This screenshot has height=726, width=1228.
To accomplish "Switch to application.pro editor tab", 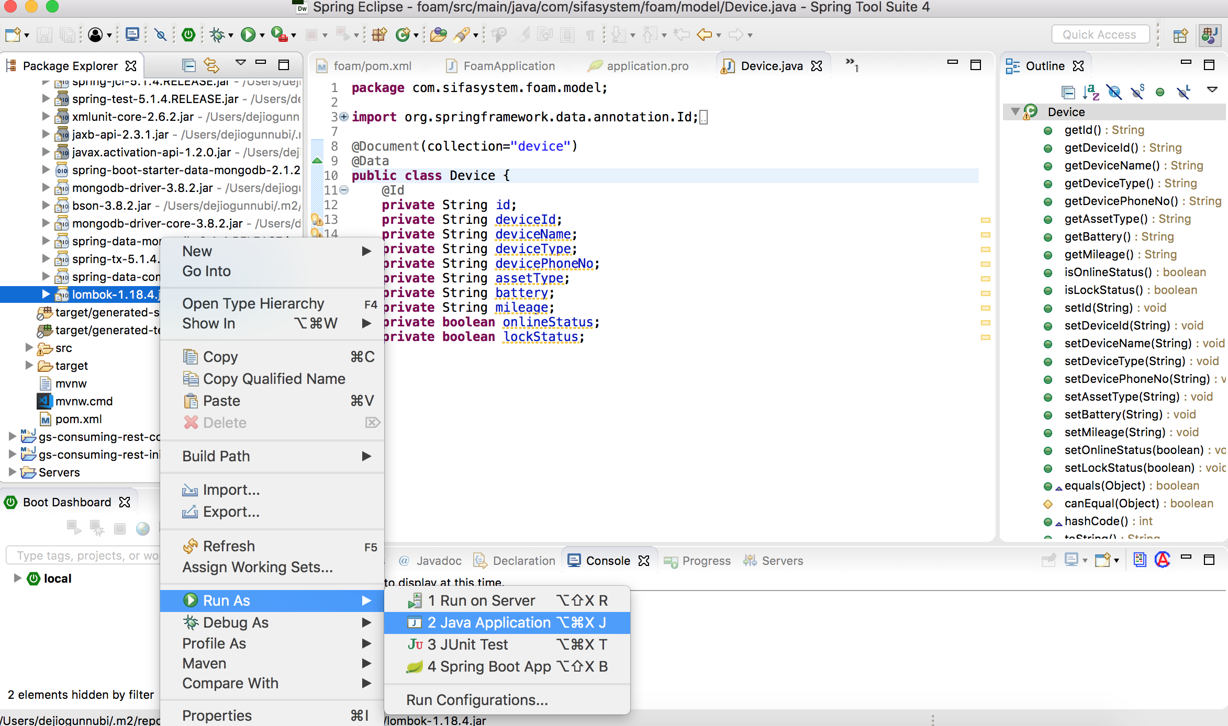I will 639,66.
